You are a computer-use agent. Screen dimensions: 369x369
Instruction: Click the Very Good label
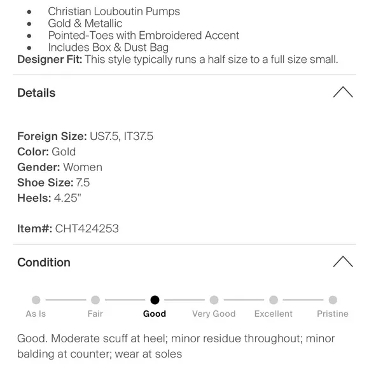pyautogui.click(x=214, y=314)
